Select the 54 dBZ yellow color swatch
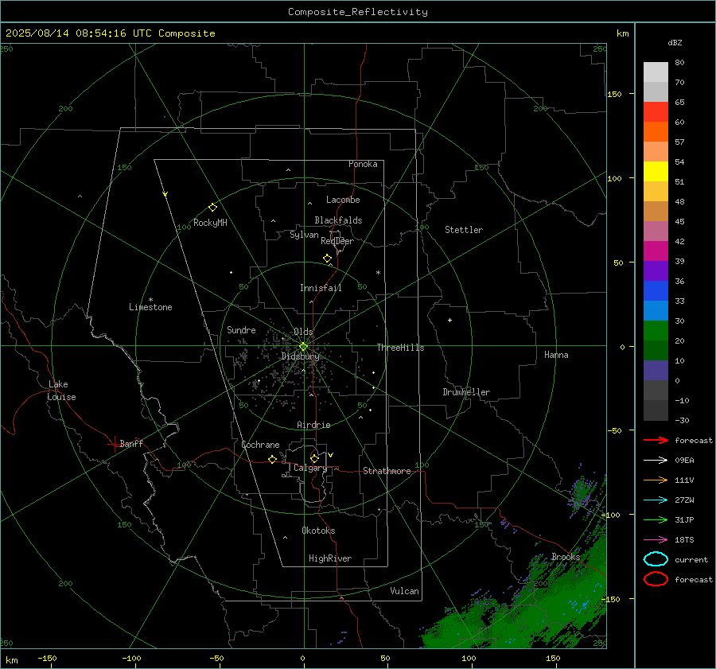The width and height of the screenshot is (716, 669). click(x=656, y=171)
